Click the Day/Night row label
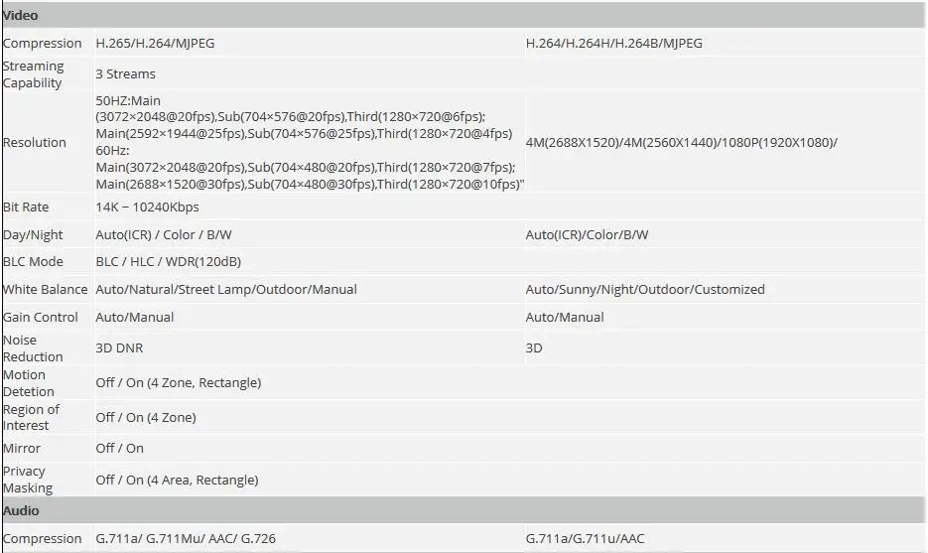 coord(33,234)
